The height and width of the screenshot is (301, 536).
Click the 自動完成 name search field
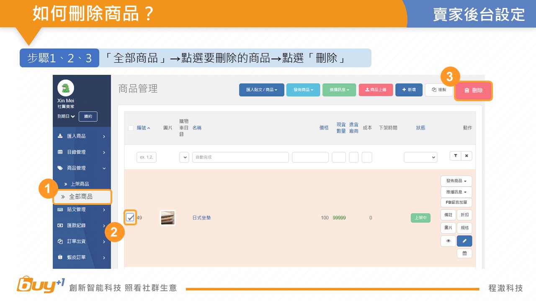240,157
